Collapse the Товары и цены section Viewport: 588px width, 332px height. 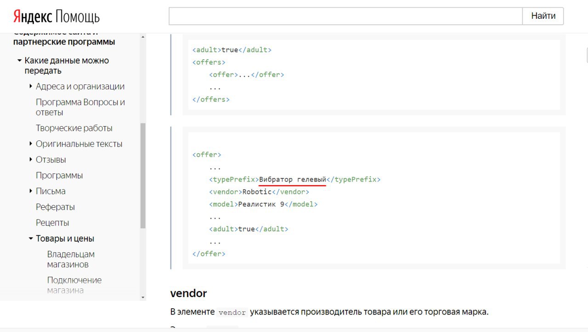pyautogui.click(x=31, y=238)
